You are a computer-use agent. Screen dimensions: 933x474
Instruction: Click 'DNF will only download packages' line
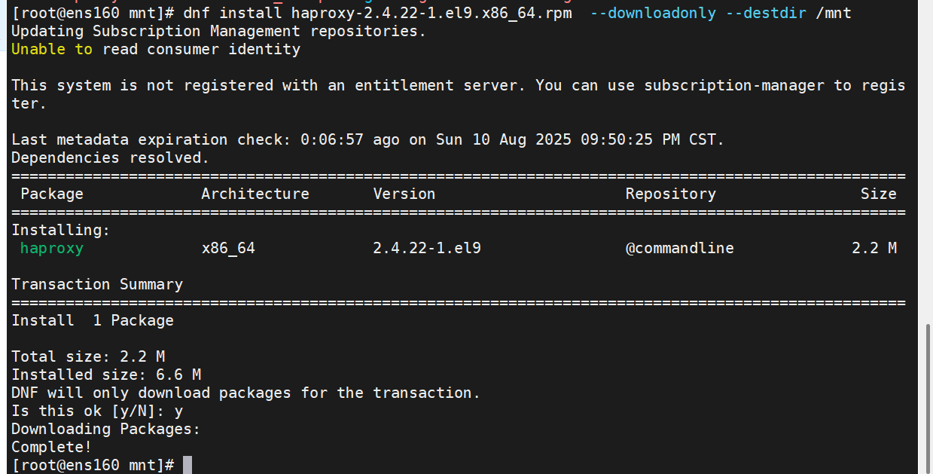tap(246, 393)
